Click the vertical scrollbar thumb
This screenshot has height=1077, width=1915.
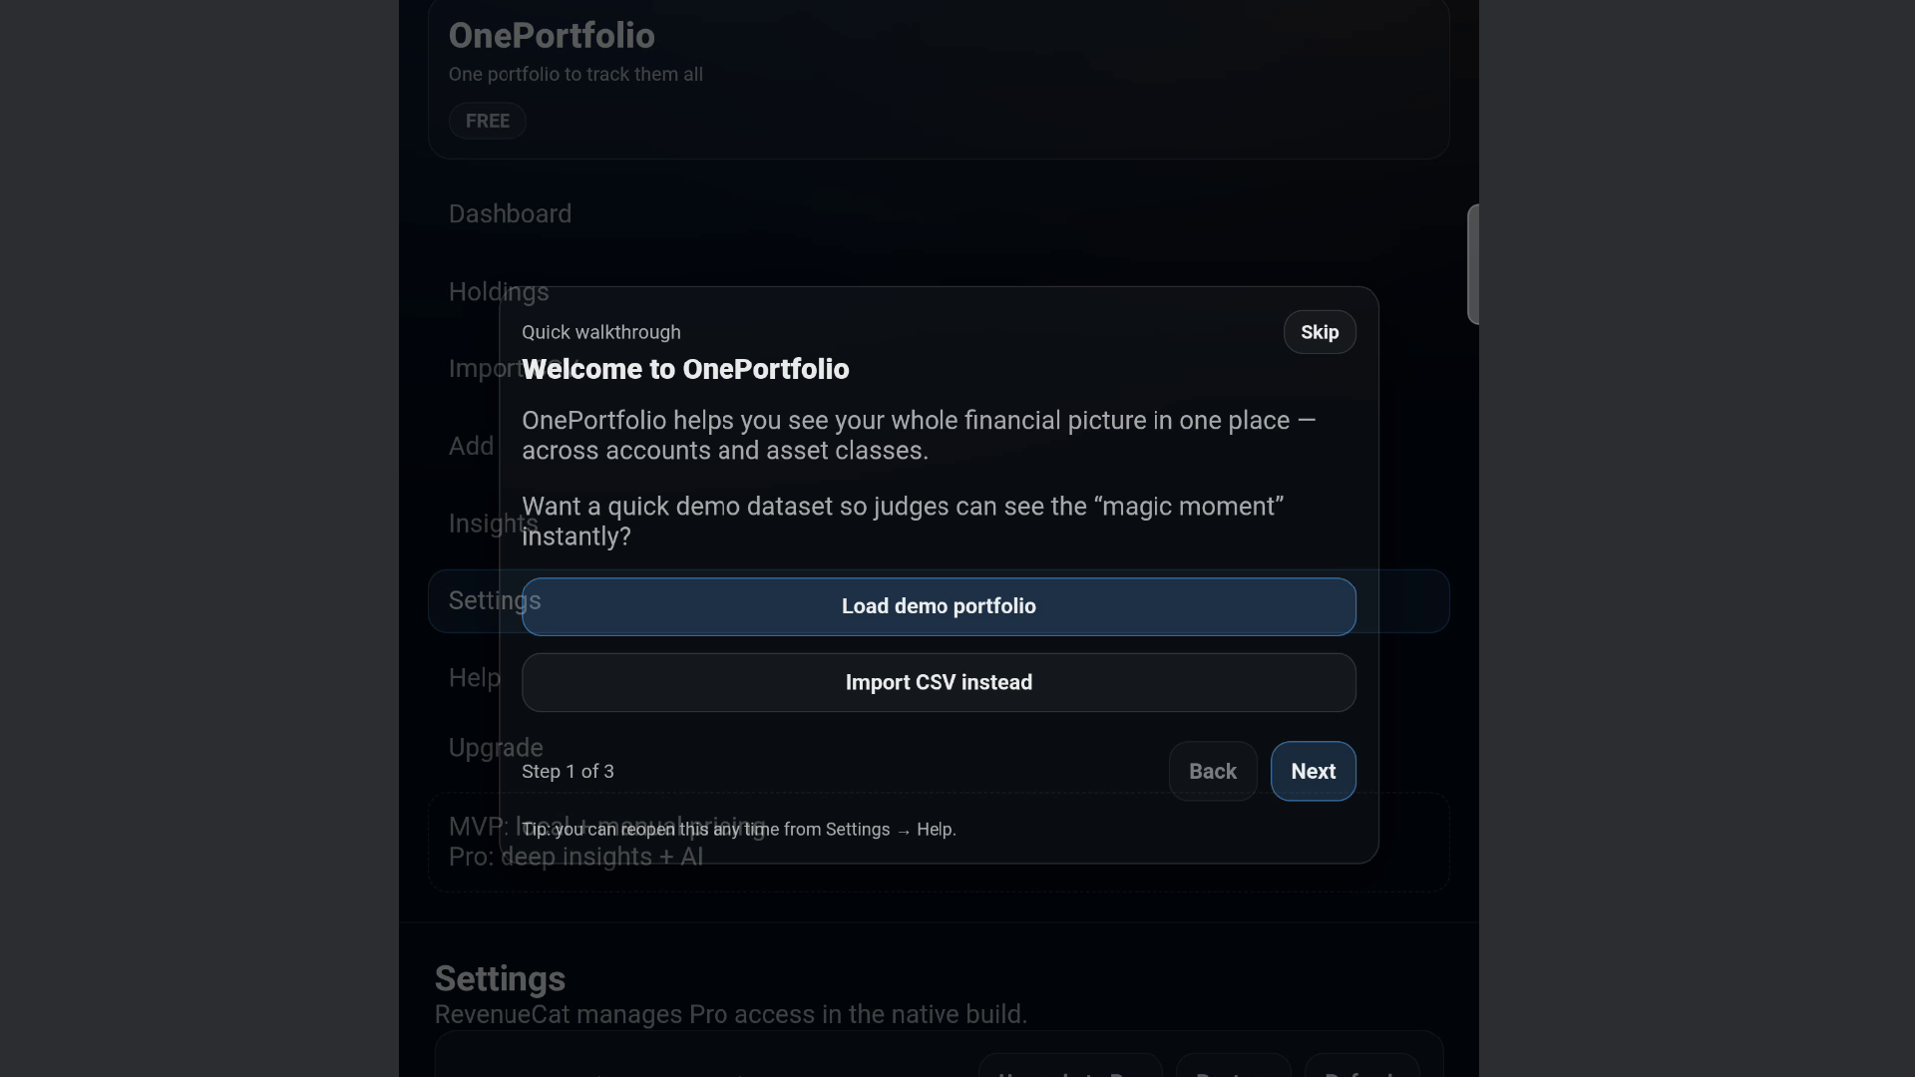tap(1472, 264)
